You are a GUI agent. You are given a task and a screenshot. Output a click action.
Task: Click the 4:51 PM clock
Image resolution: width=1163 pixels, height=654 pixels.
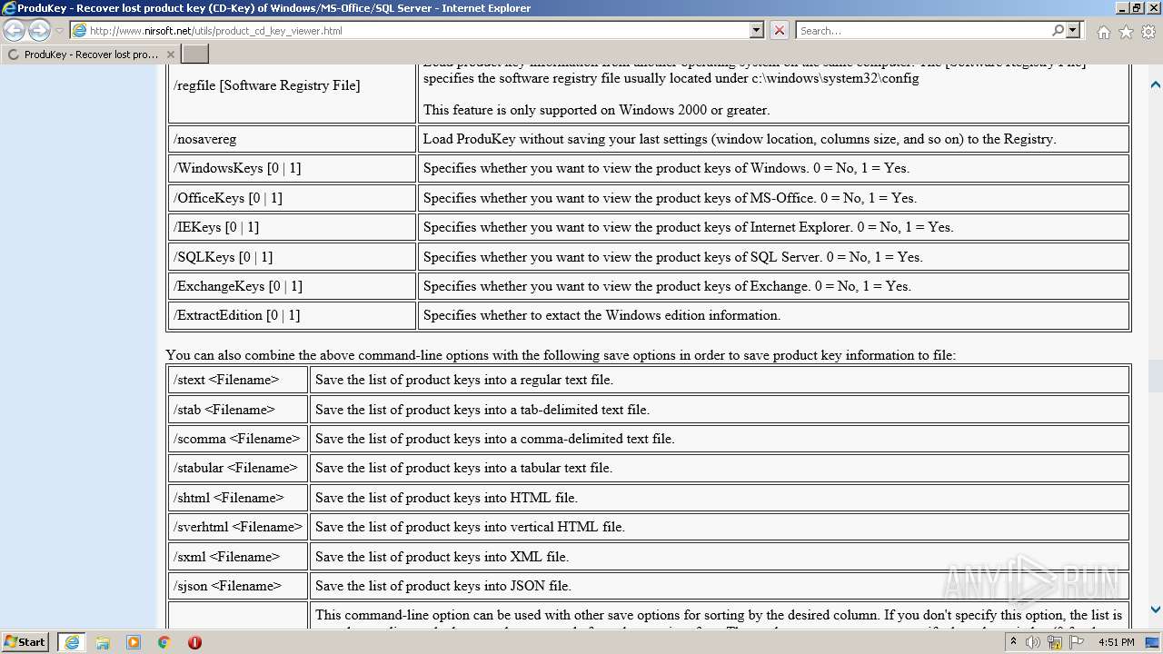pyautogui.click(x=1117, y=642)
